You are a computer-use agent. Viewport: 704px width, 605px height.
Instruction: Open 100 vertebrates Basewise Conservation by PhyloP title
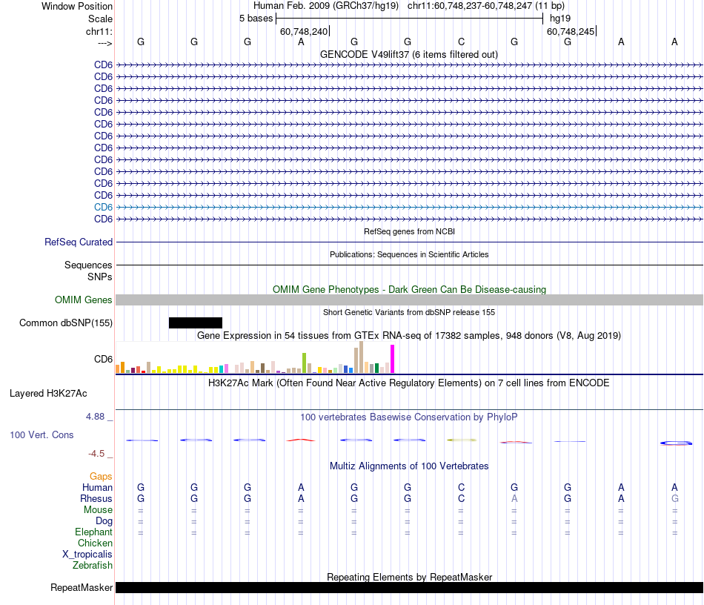click(409, 417)
